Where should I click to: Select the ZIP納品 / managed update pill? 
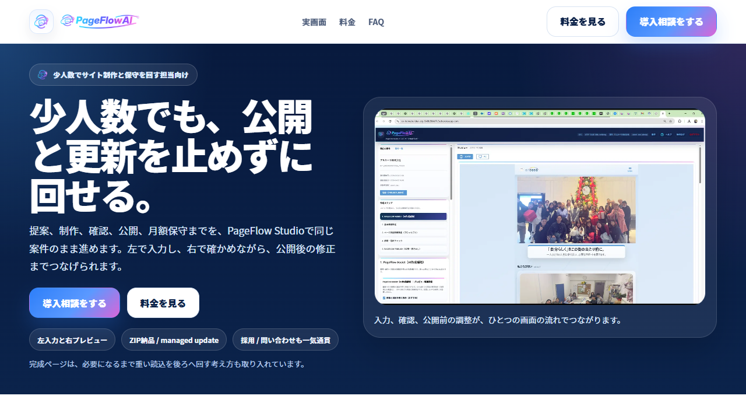[174, 339]
